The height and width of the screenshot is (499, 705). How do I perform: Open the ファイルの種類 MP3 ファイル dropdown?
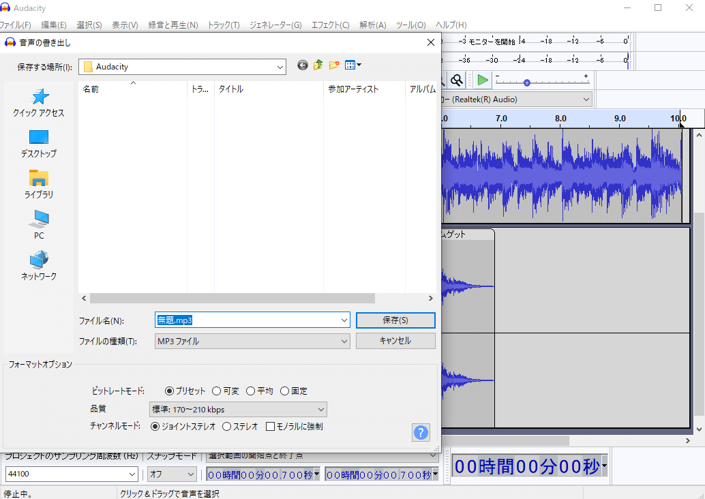[252, 342]
